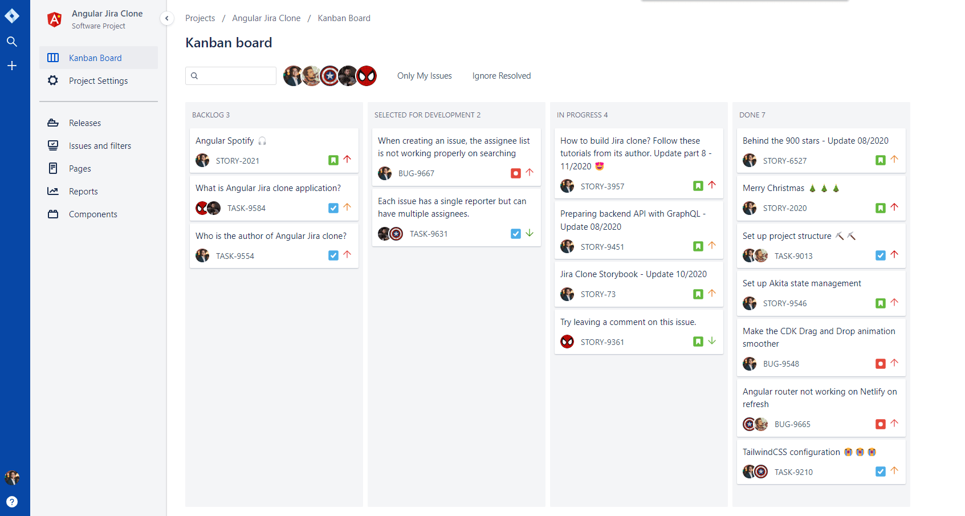The image size is (965, 516).
Task: Click the bug type icon on BUG-9667
Action: [x=515, y=173]
